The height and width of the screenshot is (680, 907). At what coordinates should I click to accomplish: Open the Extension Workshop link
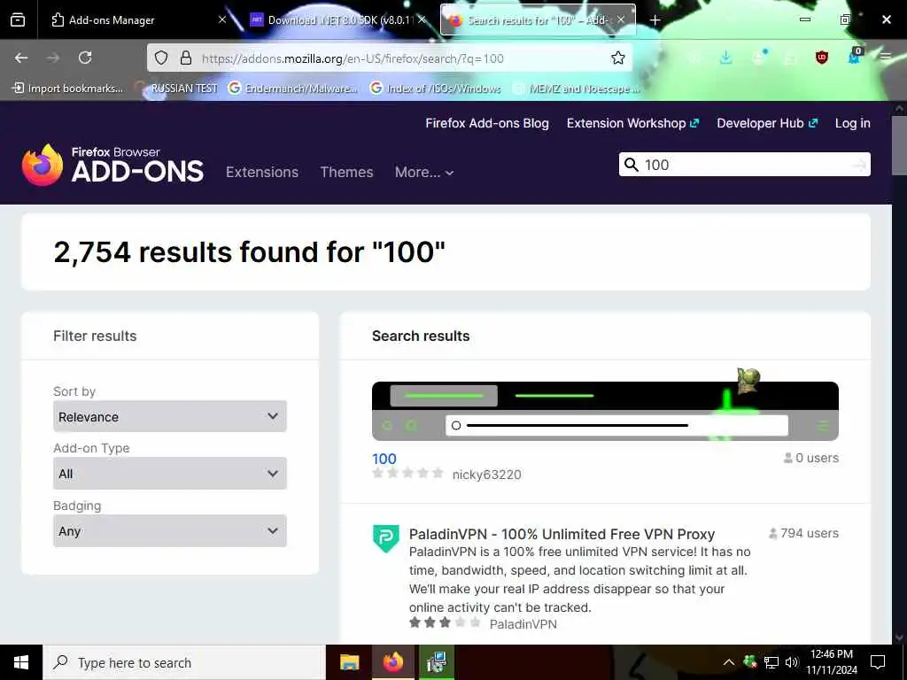[632, 123]
